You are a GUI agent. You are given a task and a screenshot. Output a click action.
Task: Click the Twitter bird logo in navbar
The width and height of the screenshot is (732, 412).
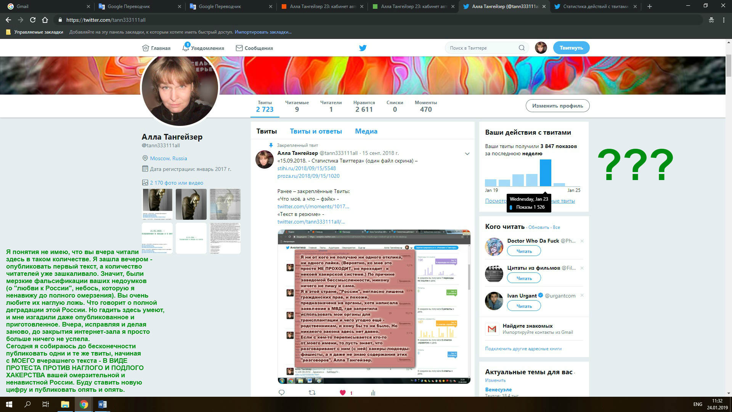pos(363,48)
